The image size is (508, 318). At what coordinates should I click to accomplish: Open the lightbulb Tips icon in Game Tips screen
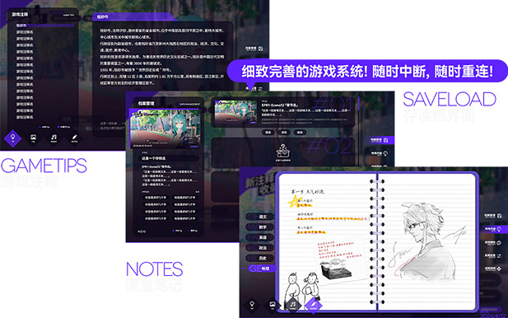click(x=12, y=138)
